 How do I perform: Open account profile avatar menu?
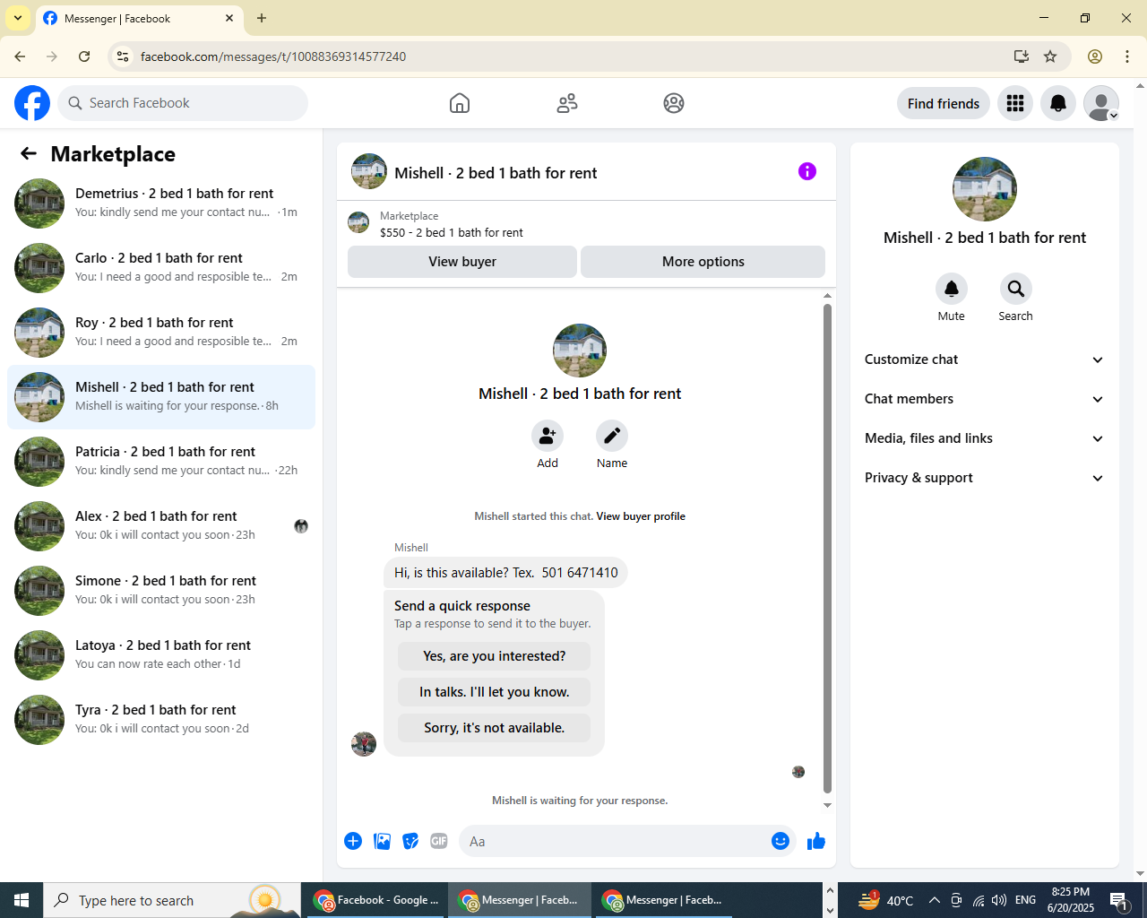click(x=1101, y=103)
